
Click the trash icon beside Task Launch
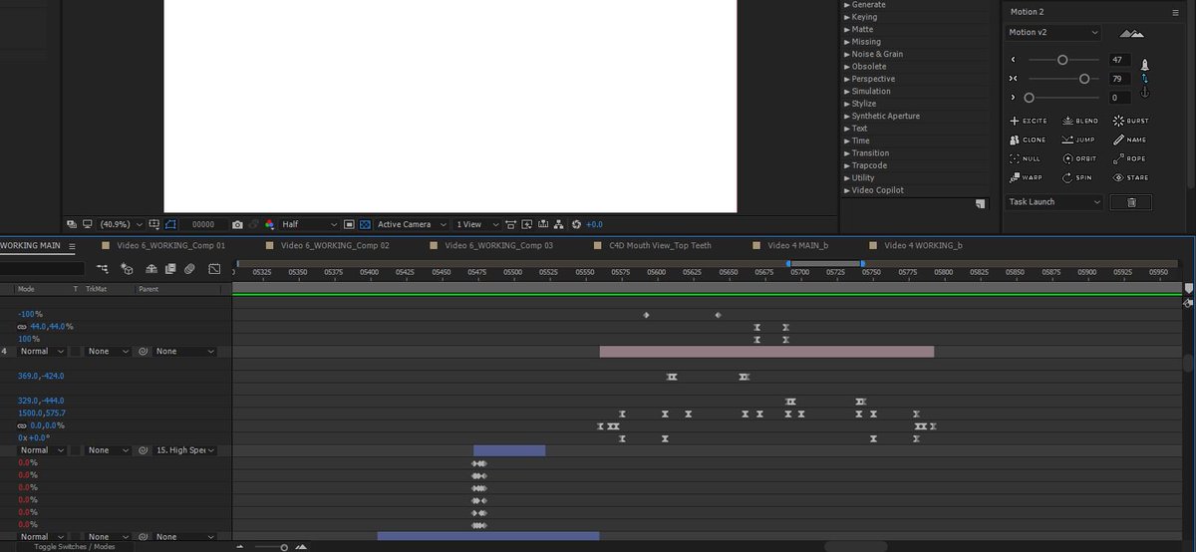click(x=1131, y=202)
